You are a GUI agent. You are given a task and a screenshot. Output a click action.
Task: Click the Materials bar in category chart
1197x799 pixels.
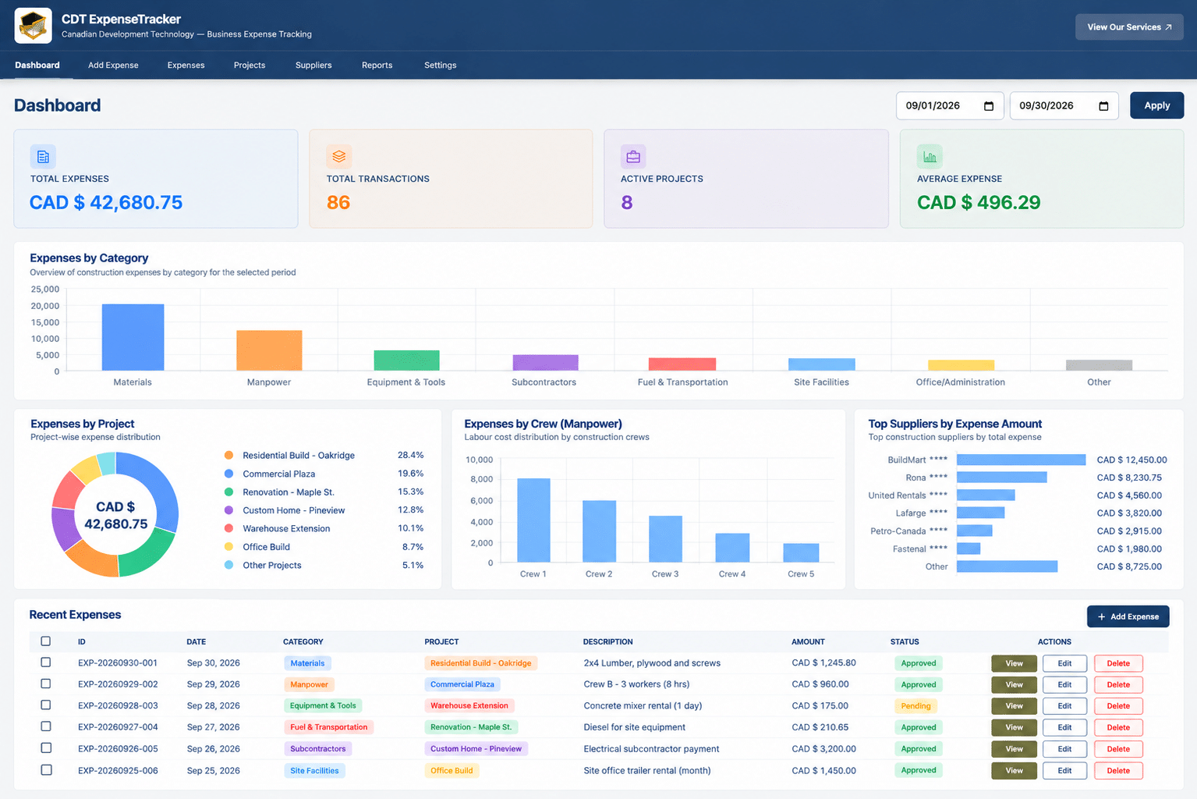pyautogui.click(x=133, y=337)
